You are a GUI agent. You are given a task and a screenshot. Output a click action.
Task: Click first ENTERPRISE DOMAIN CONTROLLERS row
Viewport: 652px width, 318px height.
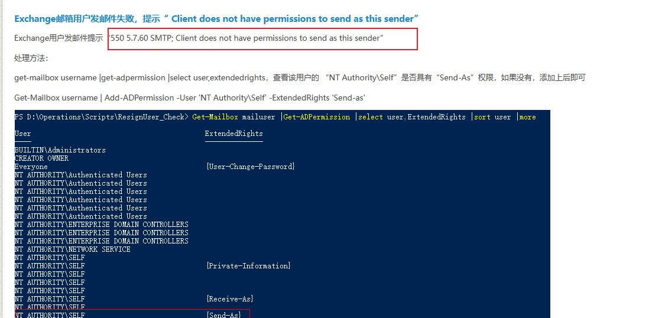click(x=102, y=225)
